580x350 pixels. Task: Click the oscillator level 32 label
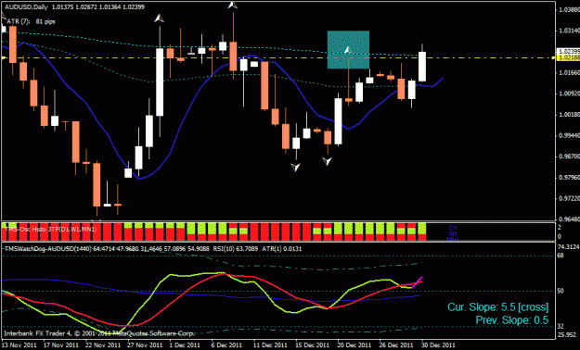(561, 326)
